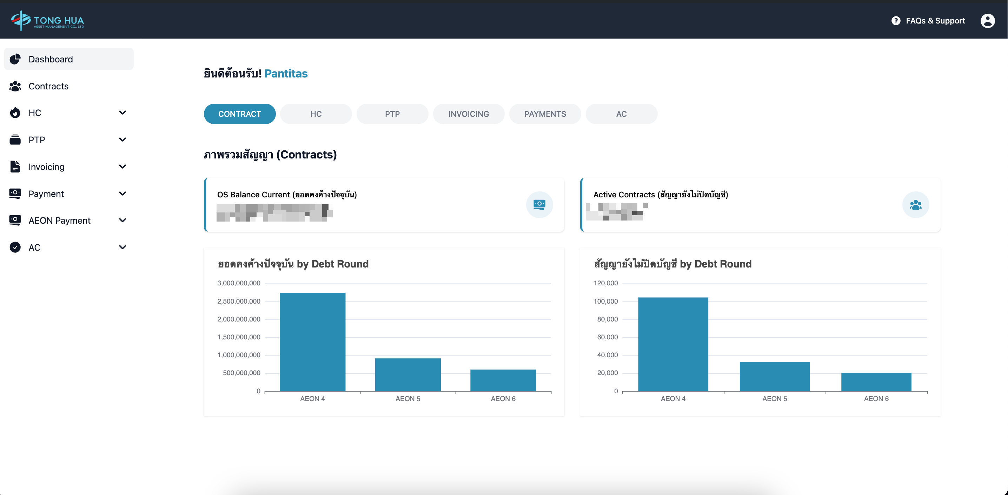Expand the Payment sidebar chevron
The width and height of the screenshot is (1008, 495).
tap(122, 194)
